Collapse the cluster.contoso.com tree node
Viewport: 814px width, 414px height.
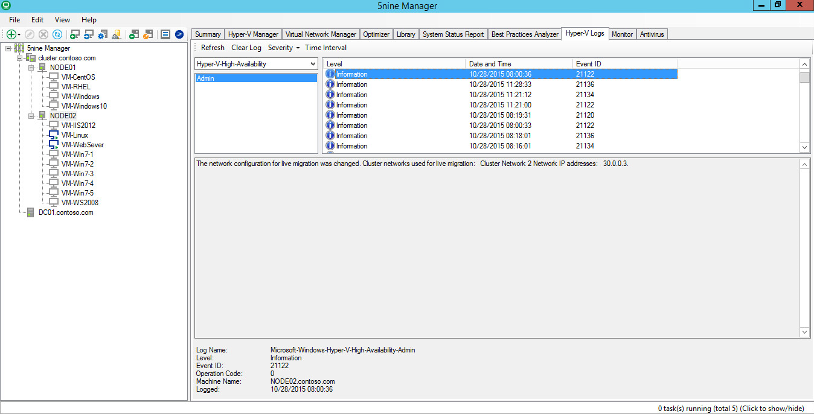20,58
